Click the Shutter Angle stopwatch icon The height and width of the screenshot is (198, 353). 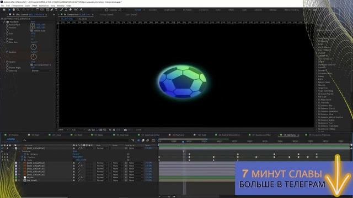[7, 68]
